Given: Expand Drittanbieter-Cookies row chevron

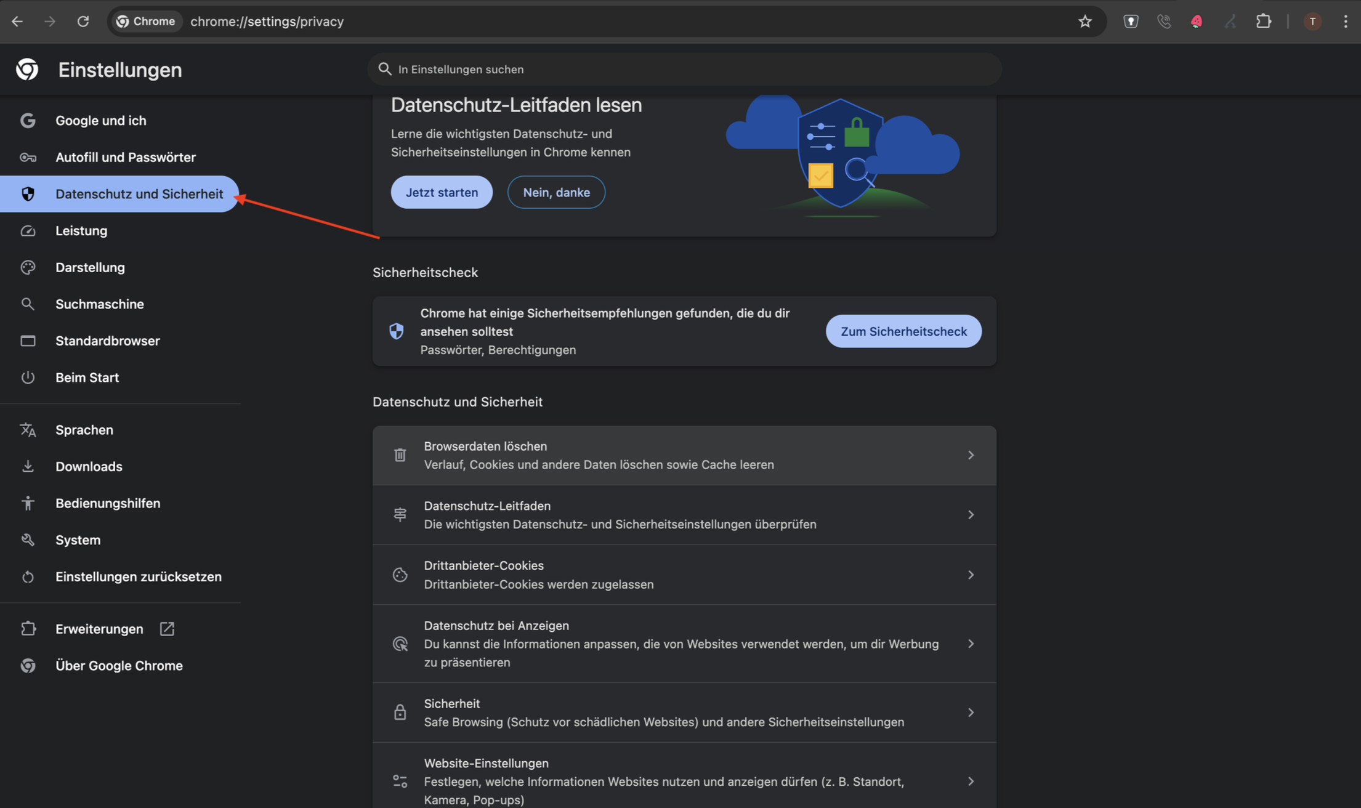Looking at the screenshot, I should pos(971,575).
